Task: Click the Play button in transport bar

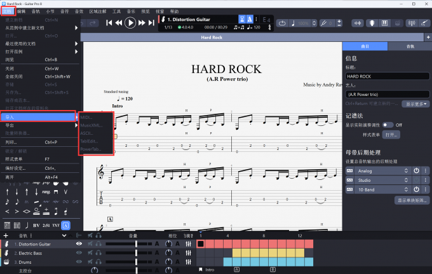Action: click(x=130, y=23)
